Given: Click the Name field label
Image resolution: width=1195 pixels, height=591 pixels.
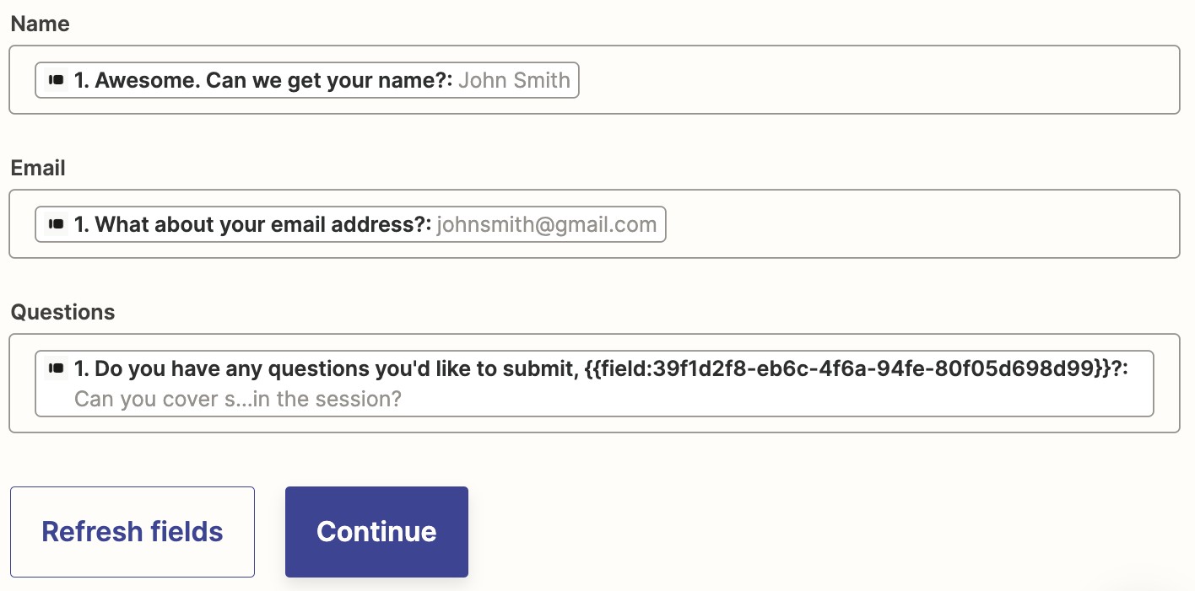Looking at the screenshot, I should click(x=40, y=24).
